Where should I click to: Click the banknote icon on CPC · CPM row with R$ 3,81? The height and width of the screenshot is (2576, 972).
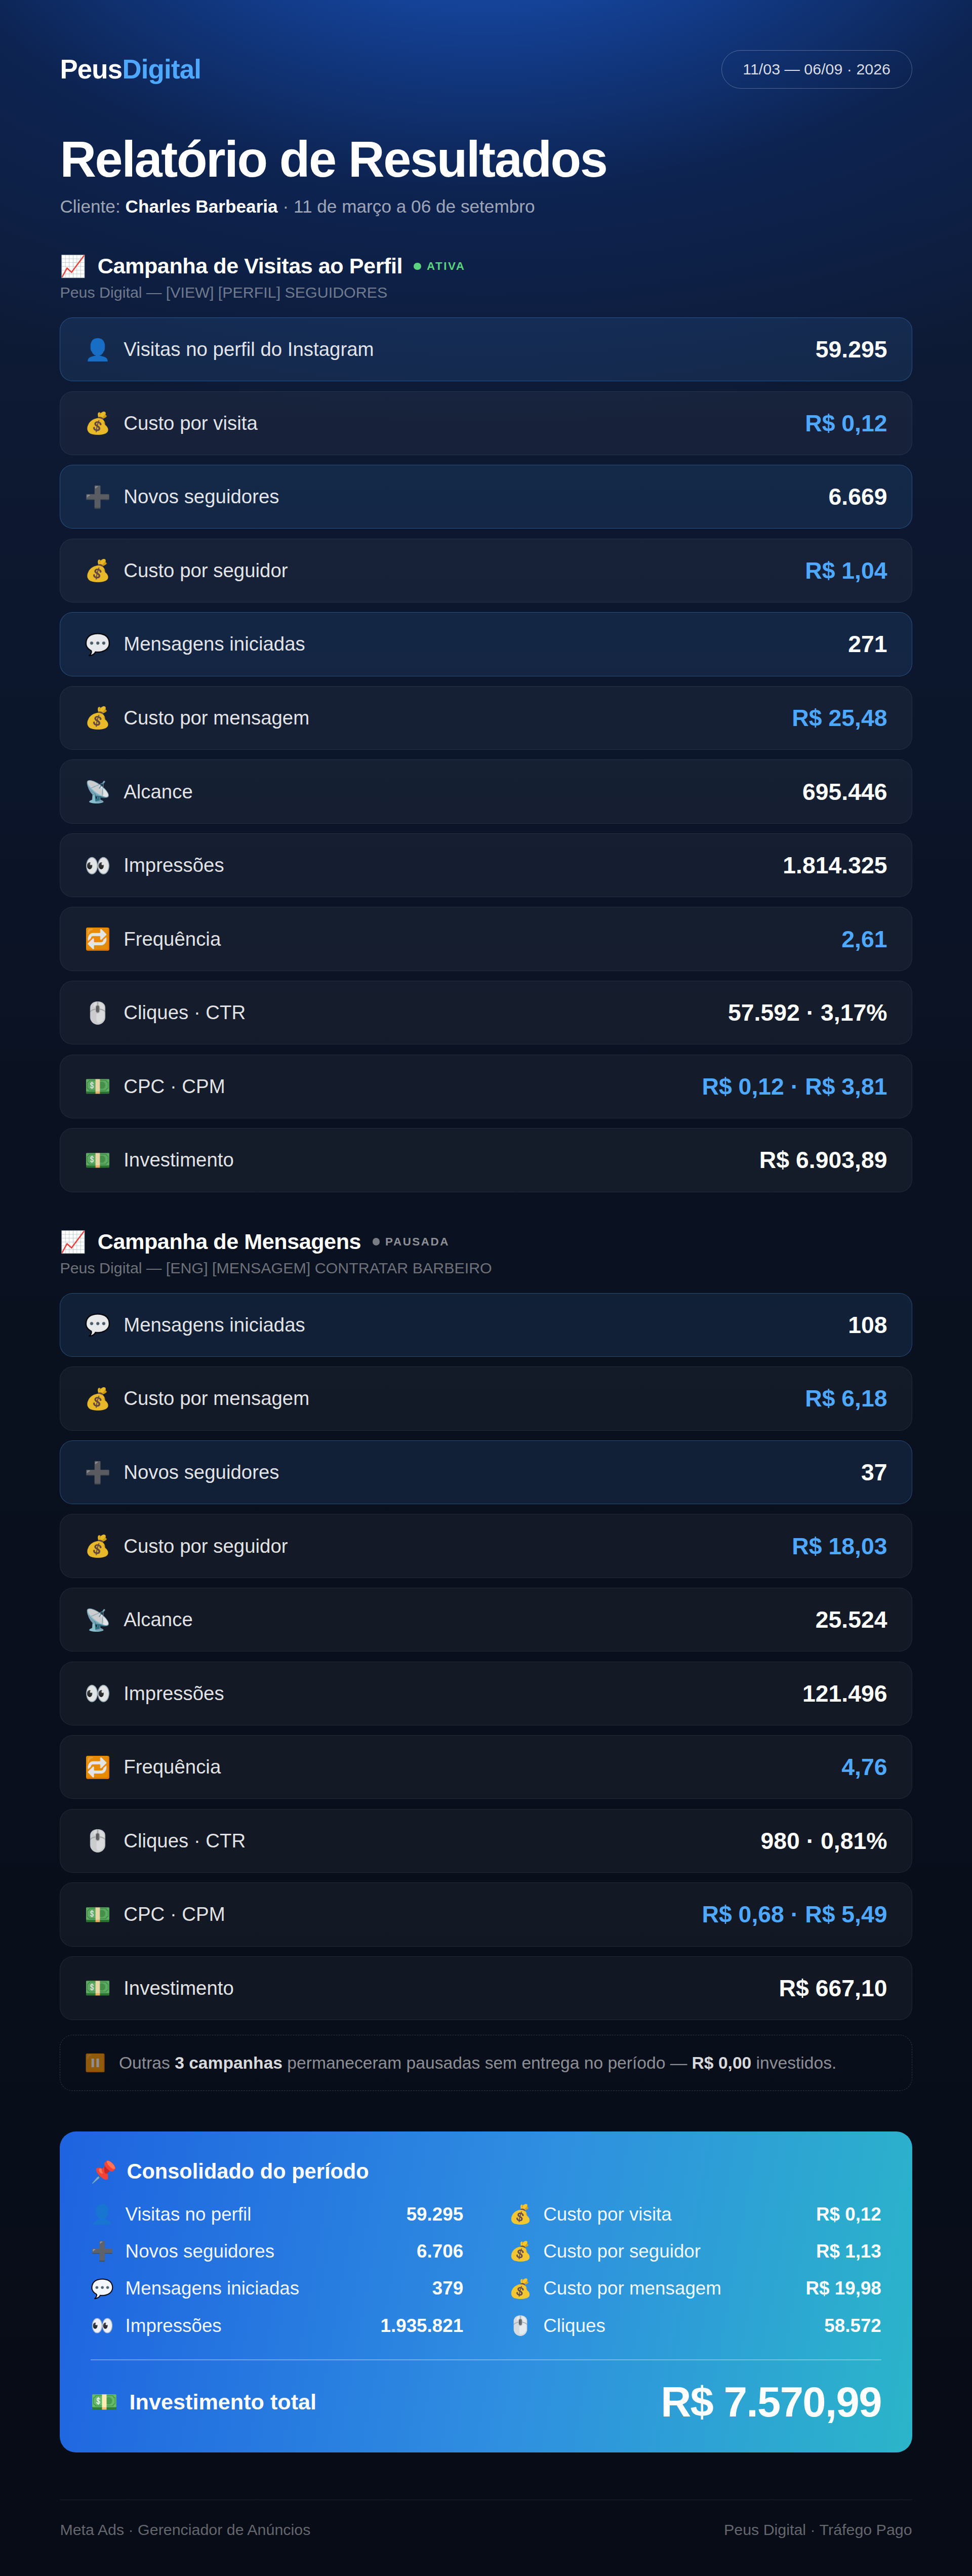click(x=97, y=1086)
